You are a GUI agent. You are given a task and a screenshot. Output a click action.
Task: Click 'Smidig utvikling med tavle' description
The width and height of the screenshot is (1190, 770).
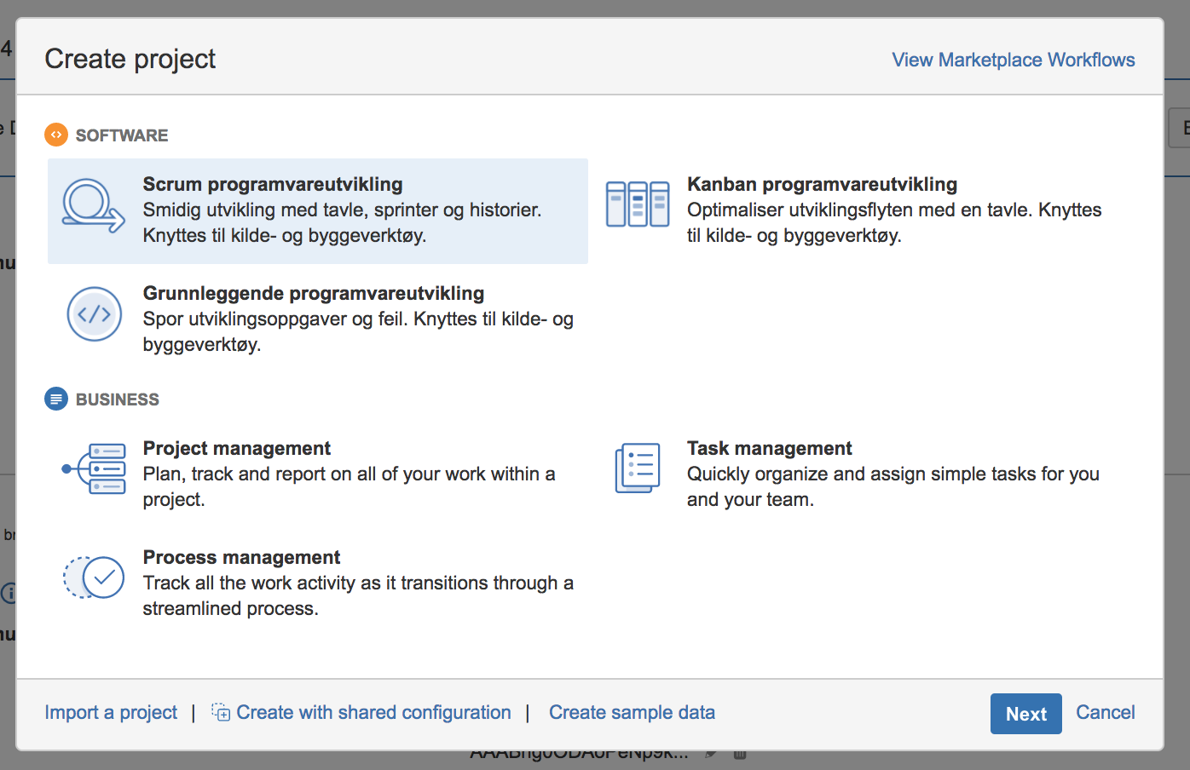342,222
